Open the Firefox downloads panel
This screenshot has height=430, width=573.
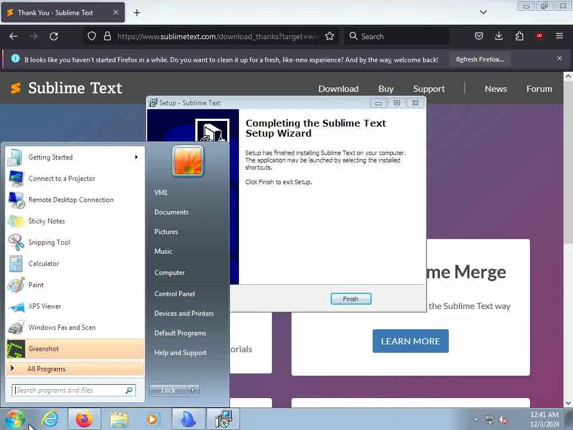[x=499, y=36]
